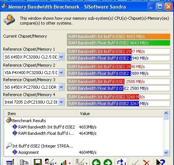
Task: Open Reference Chipset/Memory 4 dropdown arrow
Action: (x=61, y=102)
